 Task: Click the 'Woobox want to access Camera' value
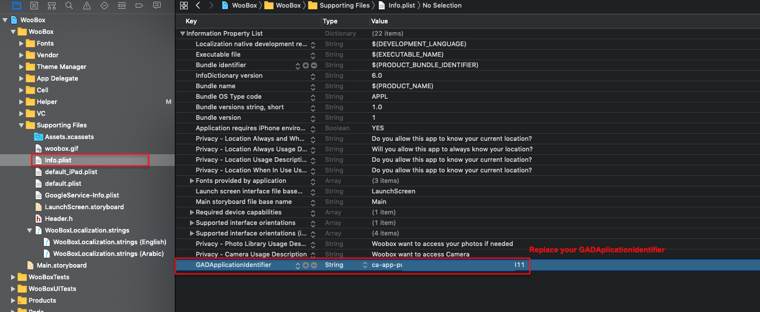pyautogui.click(x=420, y=255)
